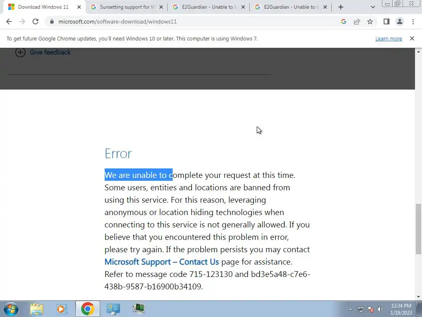This screenshot has height=317, width=422.
Task: Expand the tab search dropdown
Action: 373,7
